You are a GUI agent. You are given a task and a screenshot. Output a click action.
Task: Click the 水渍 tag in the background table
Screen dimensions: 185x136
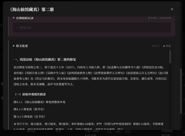tap(109, 132)
